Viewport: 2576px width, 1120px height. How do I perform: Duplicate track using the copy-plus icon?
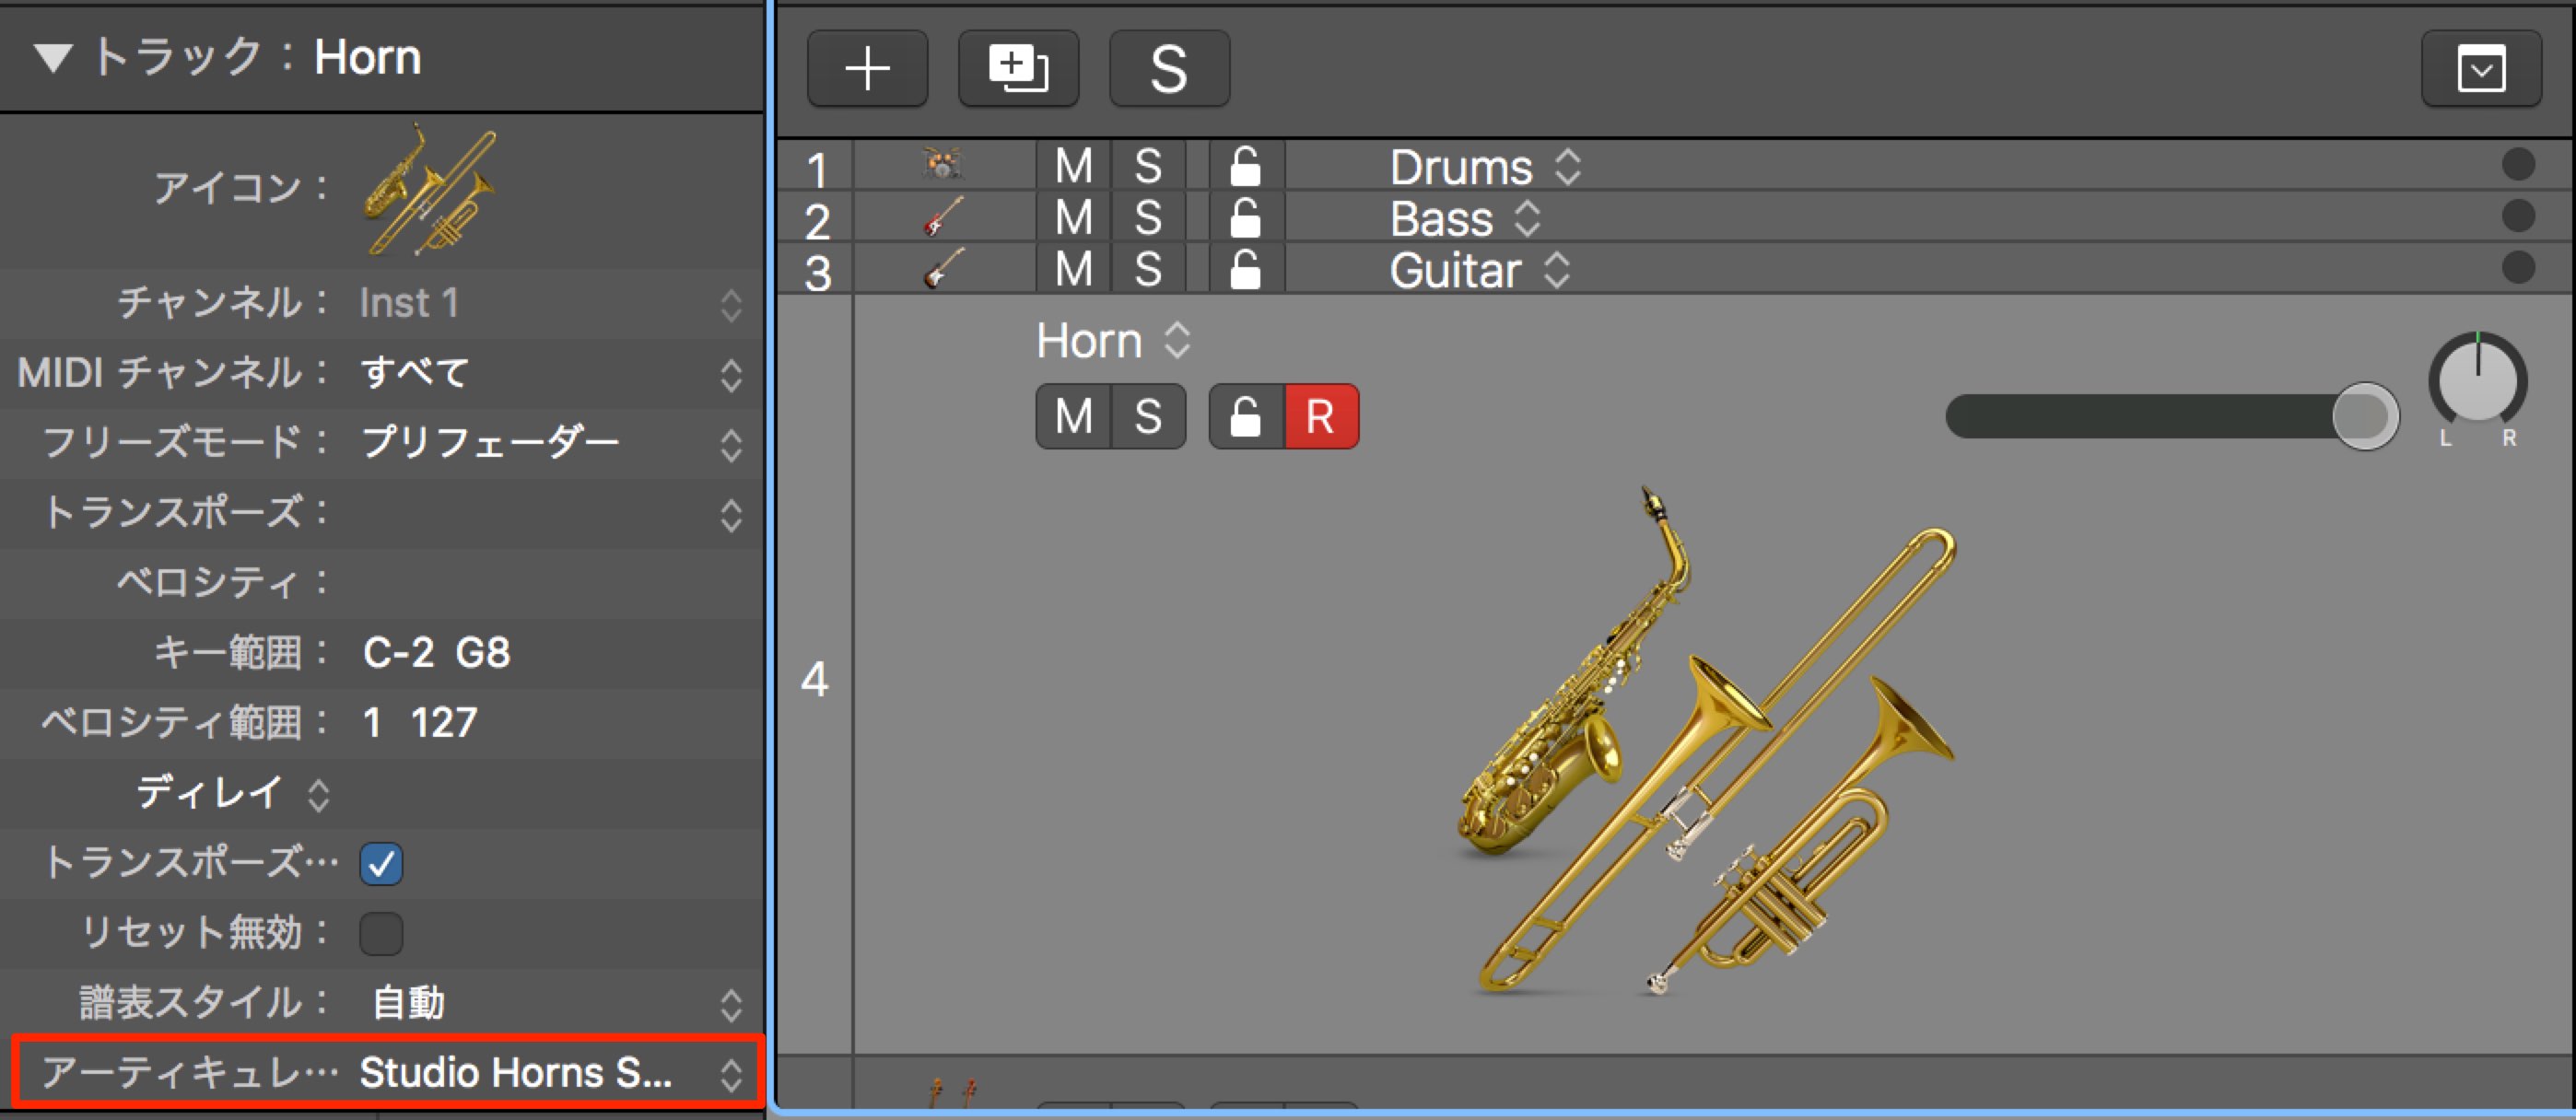point(1018,68)
